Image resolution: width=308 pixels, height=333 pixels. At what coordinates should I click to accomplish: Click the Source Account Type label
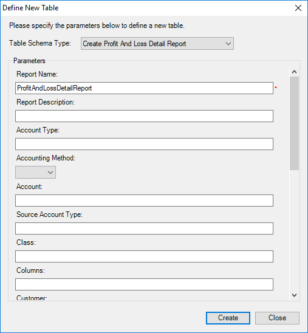pyautogui.click(x=49, y=215)
